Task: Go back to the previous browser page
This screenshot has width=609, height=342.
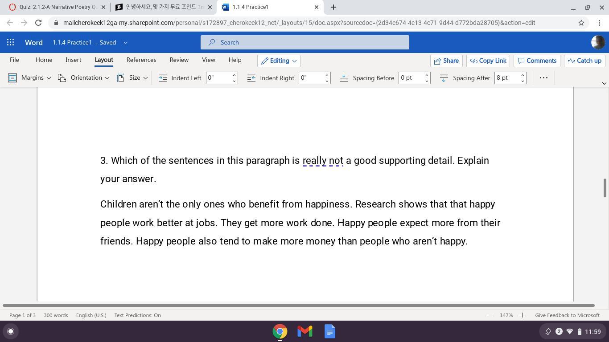Action: pos(10,23)
